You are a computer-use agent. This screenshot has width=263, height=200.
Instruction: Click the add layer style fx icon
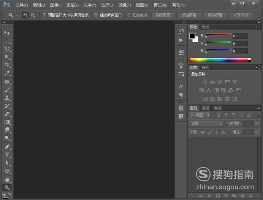pyautogui.click(x=209, y=196)
